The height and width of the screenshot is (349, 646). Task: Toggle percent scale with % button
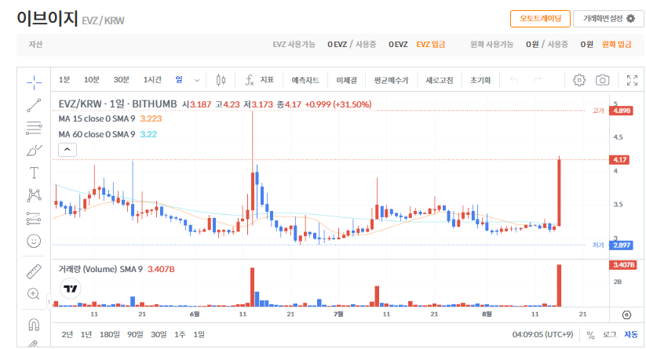[590, 335]
